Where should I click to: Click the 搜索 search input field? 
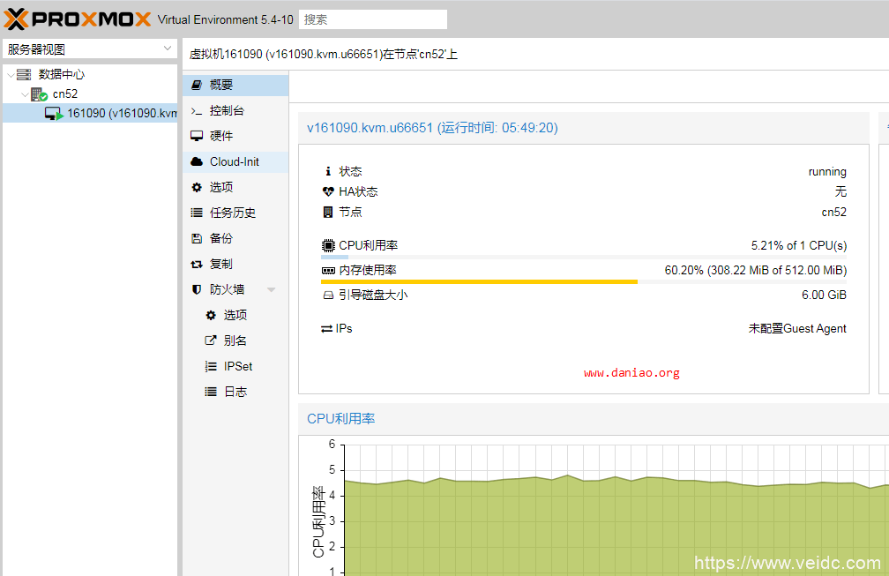(x=372, y=19)
